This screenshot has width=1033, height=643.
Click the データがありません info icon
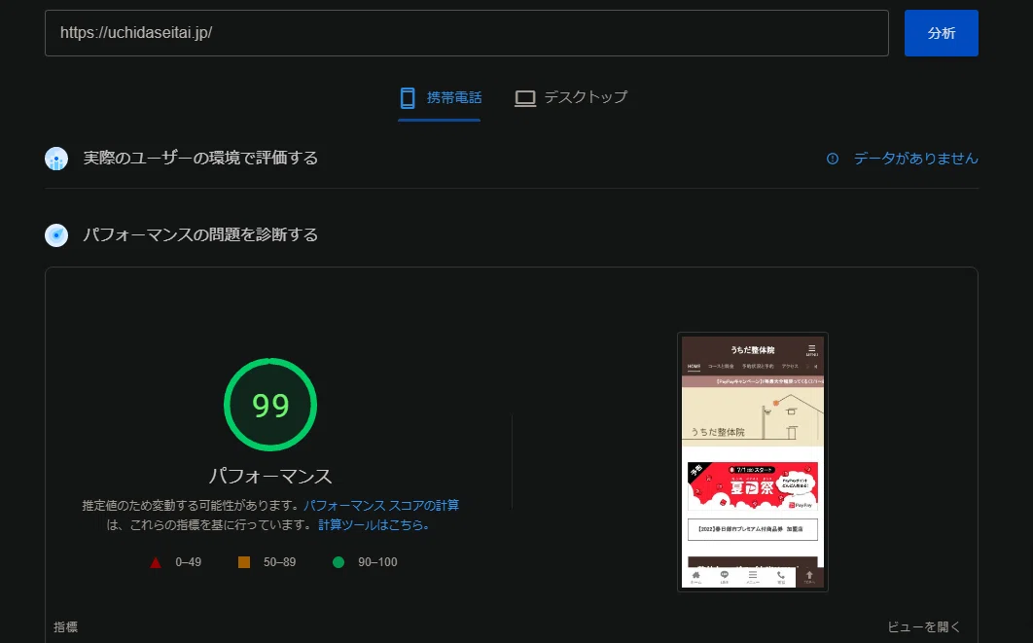click(833, 159)
